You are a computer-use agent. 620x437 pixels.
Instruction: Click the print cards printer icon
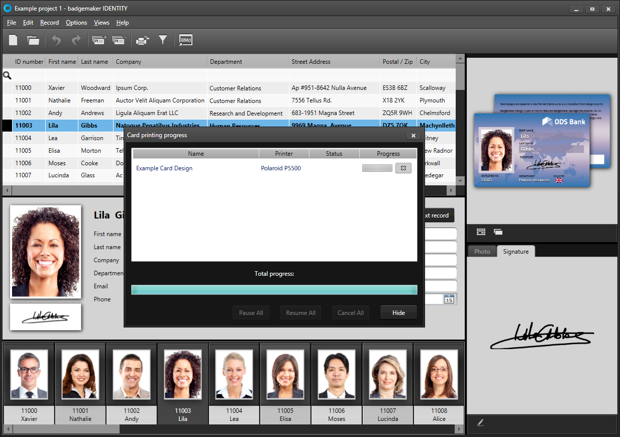pyautogui.click(x=143, y=40)
